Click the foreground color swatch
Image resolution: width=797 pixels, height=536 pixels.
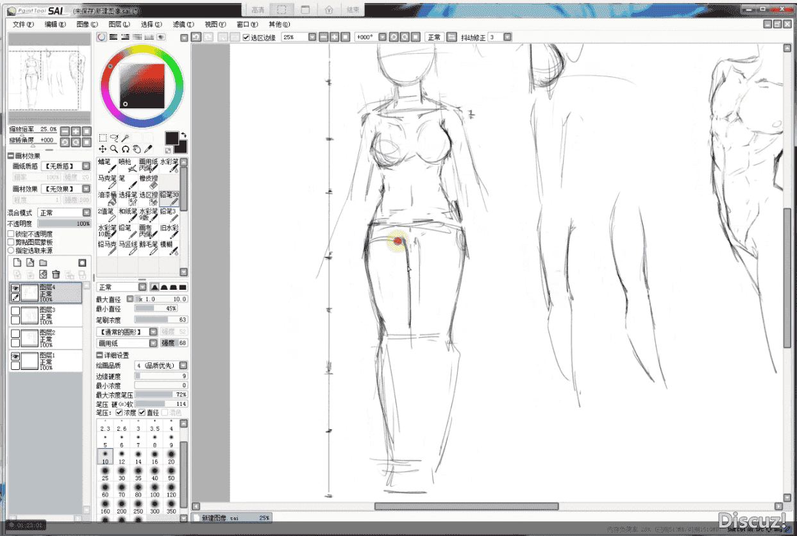click(x=172, y=138)
